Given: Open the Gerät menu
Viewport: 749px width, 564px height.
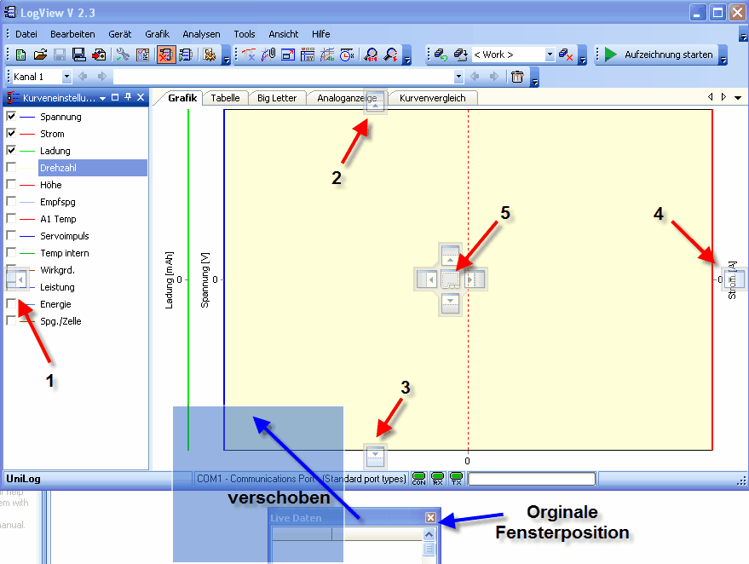Looking at the screenshot, I should click(x=120, y=34).
